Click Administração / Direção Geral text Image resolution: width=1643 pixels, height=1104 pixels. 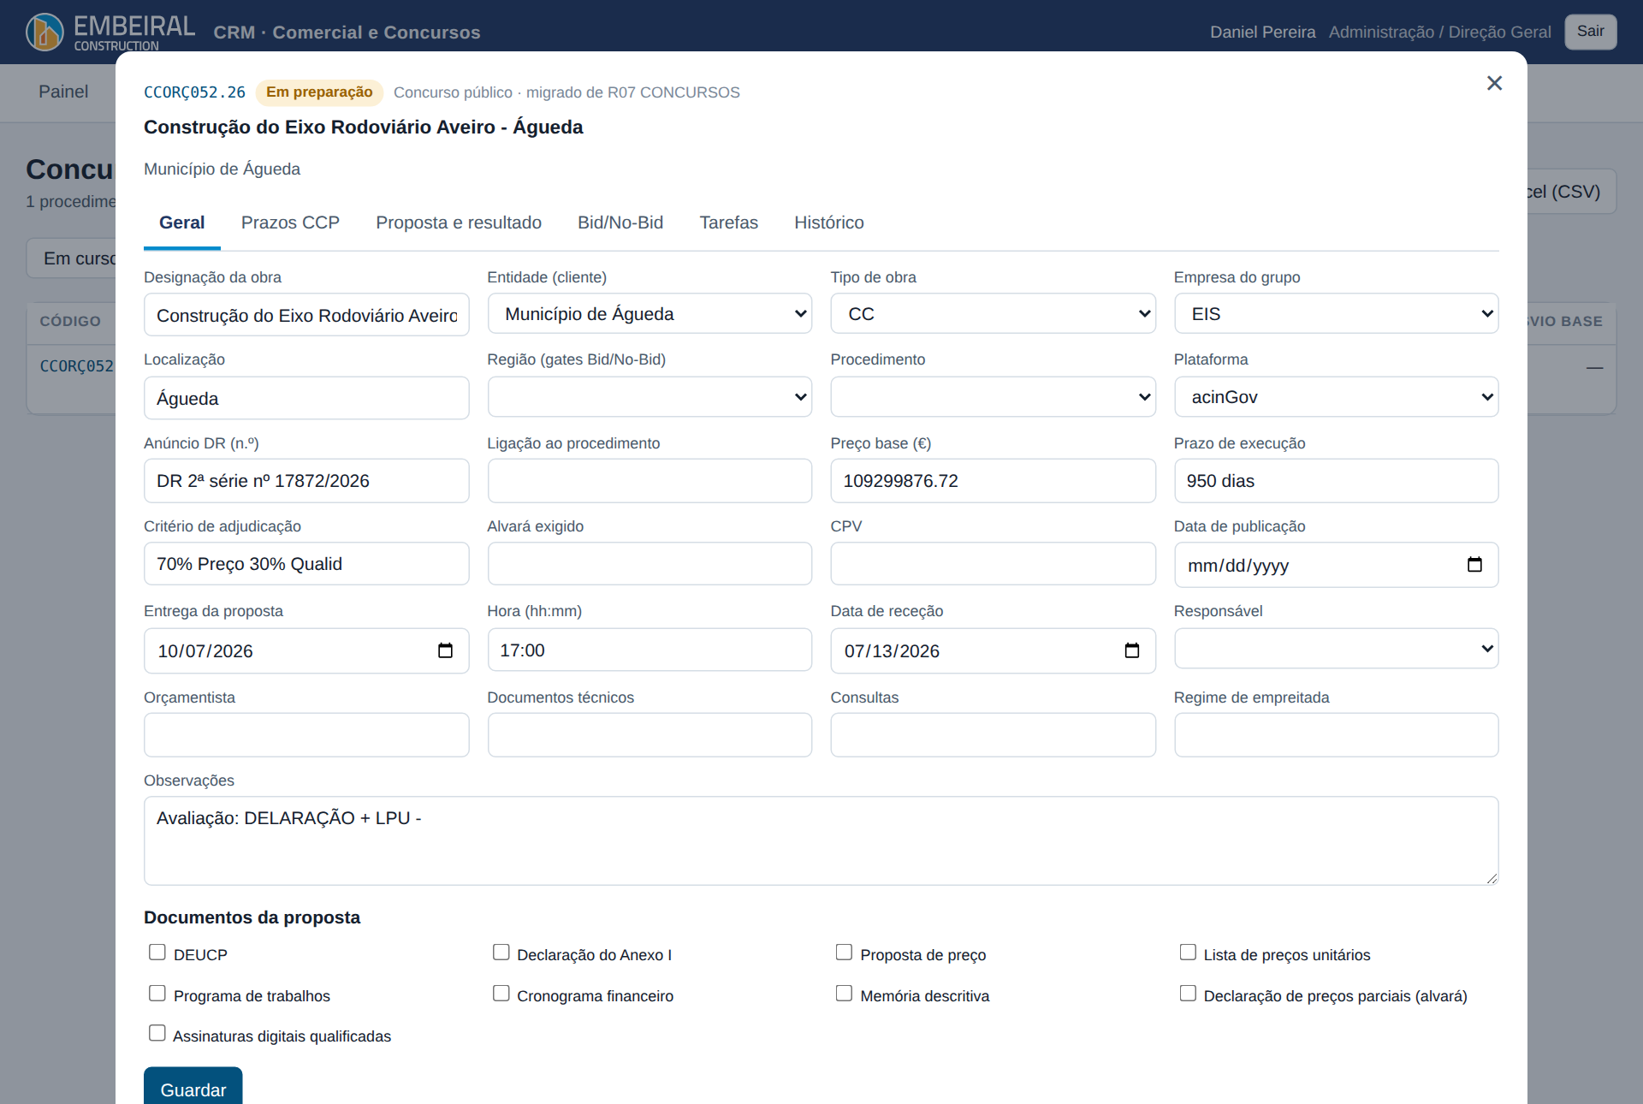pos(1439,32)
